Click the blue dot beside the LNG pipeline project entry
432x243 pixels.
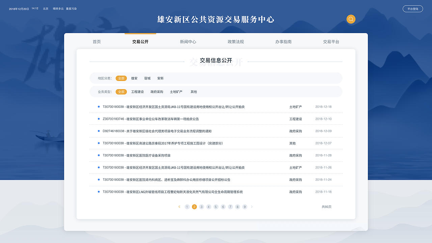98,192
